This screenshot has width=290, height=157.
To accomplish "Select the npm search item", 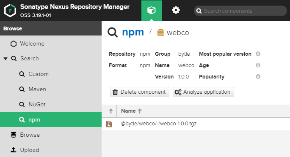I will click(x=51, y=119).
